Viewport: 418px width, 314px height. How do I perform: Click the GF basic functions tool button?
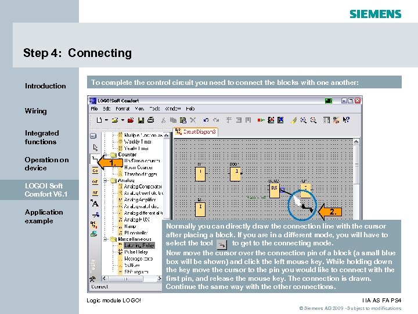coord(95,182)
